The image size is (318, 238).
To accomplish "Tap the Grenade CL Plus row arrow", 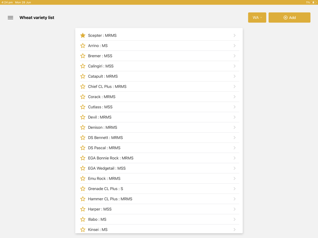I will tap(234, 188).
